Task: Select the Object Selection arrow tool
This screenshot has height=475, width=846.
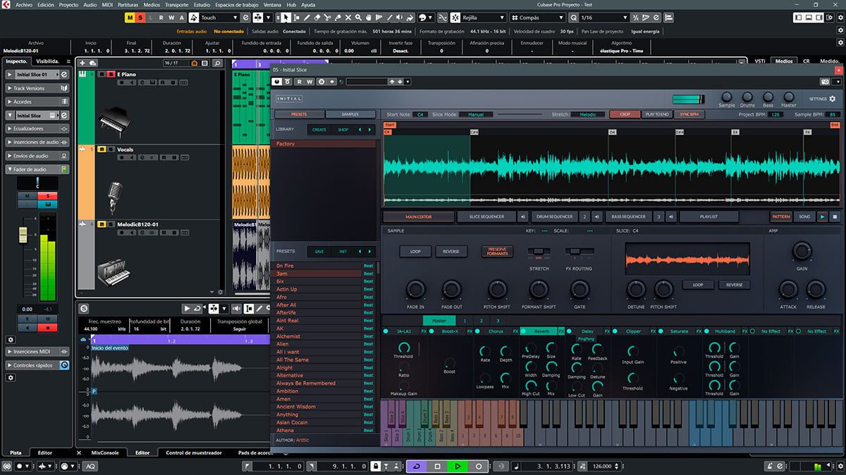Action: (286, 17)
